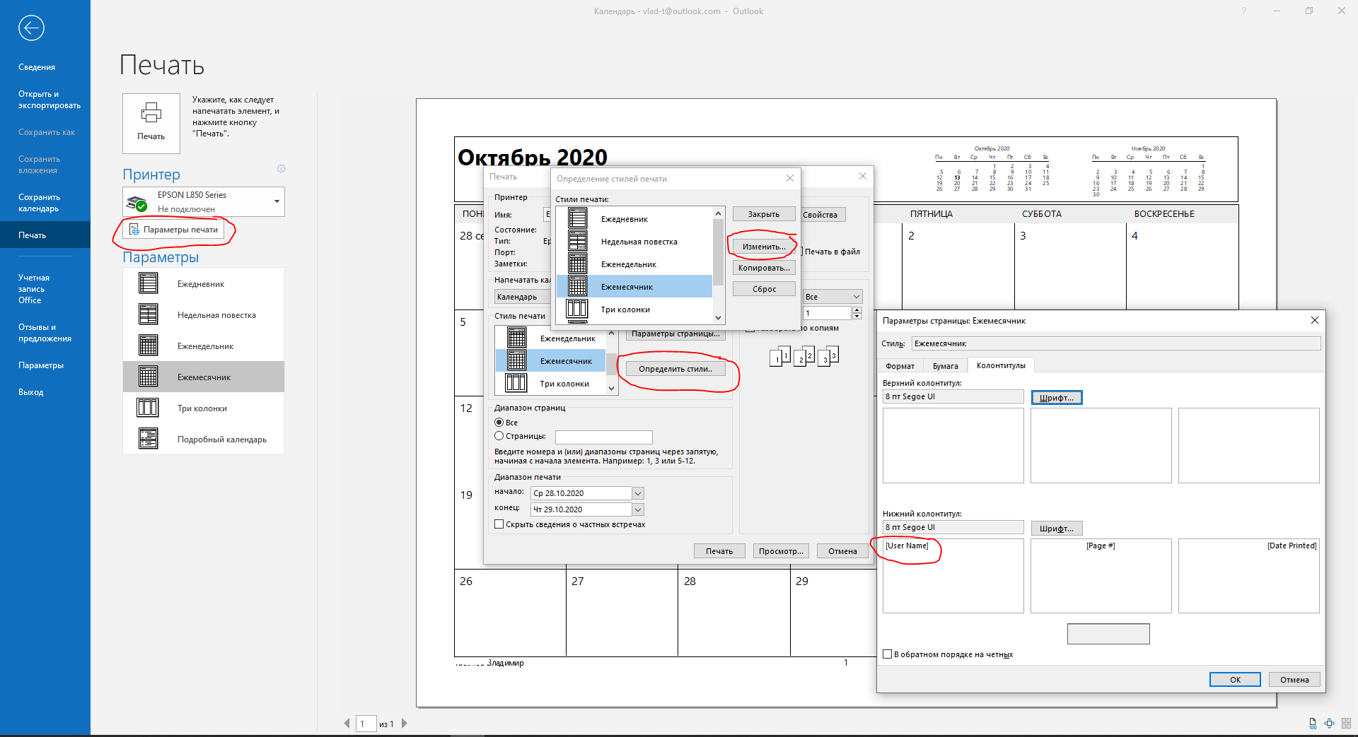
Task: Show preview at actual size 100% icon
Action: pyautogui.click(x=1313, y=724)
